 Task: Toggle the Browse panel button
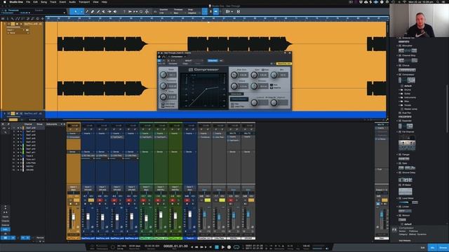pos(443,247)
